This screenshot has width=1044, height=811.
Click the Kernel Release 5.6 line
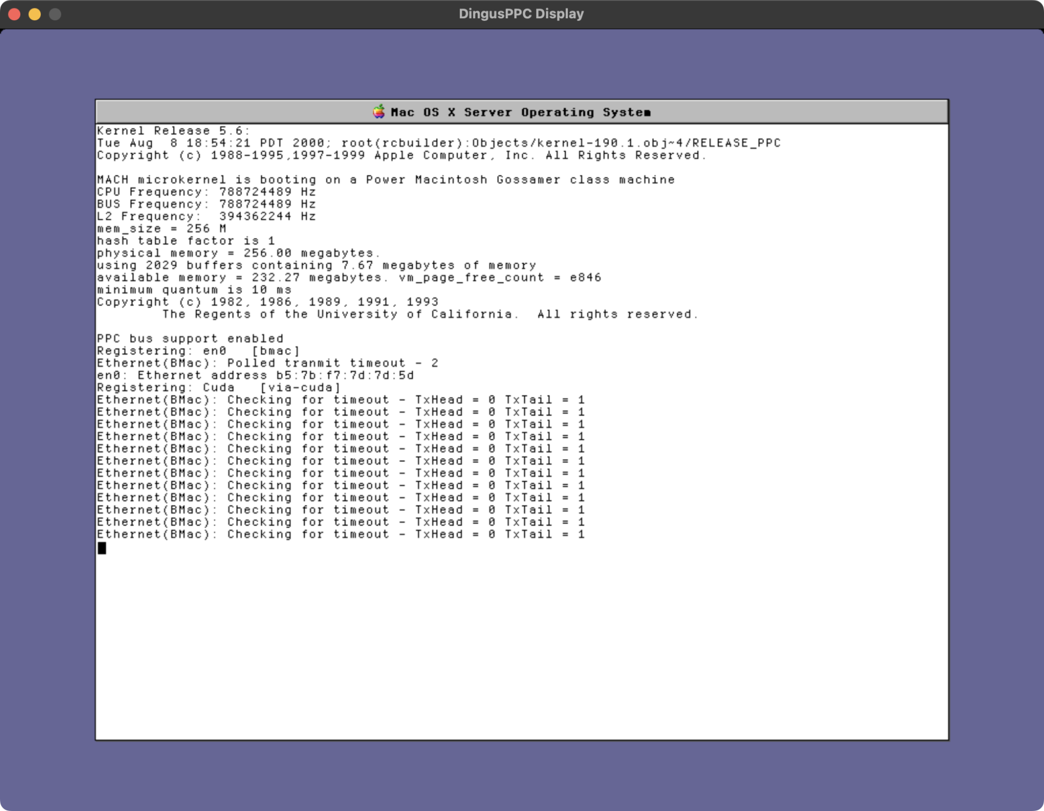pos(173,131)
